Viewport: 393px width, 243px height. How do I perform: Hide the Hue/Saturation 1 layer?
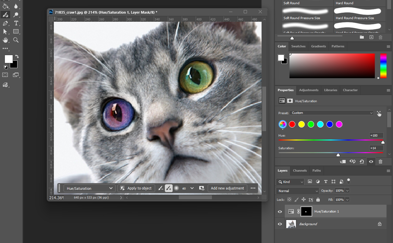pyautogui.click(x=280, y=212)
